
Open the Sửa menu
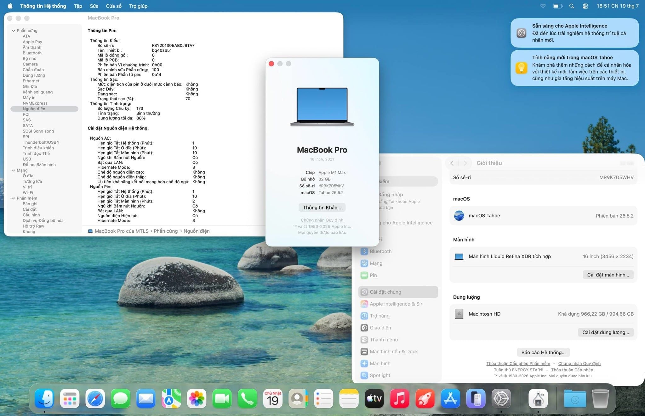tap(94, 6)
